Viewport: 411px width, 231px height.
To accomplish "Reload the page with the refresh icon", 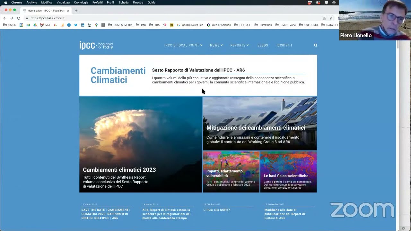I will (19, 18).
